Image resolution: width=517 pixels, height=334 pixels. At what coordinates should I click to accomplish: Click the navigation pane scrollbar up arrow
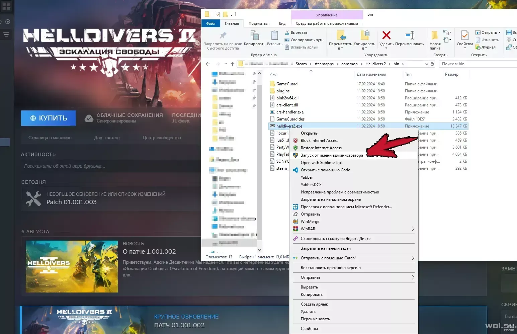click(x=259, y=73)
